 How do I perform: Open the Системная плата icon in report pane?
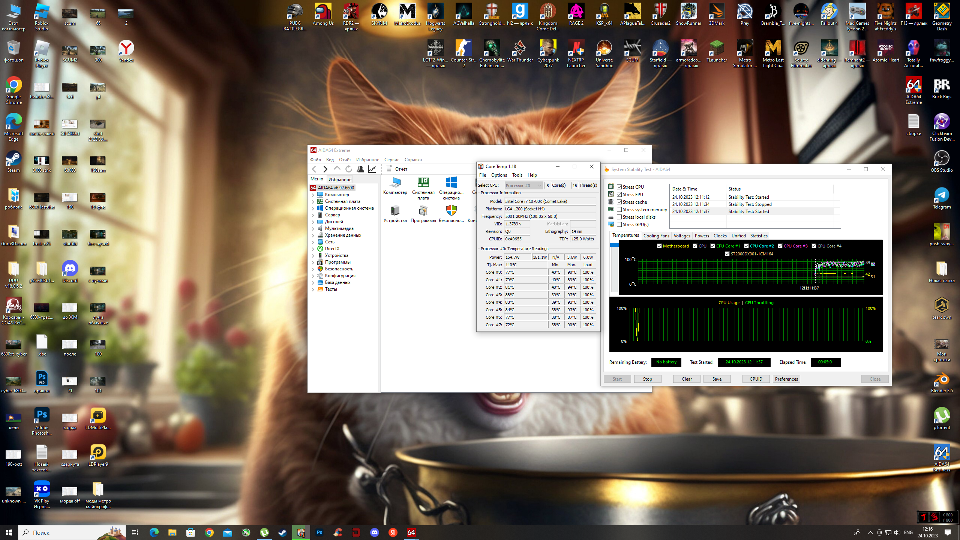423,183
